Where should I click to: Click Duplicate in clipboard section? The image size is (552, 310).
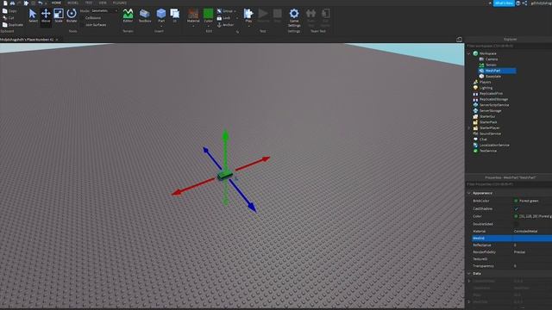coord(13,25)
